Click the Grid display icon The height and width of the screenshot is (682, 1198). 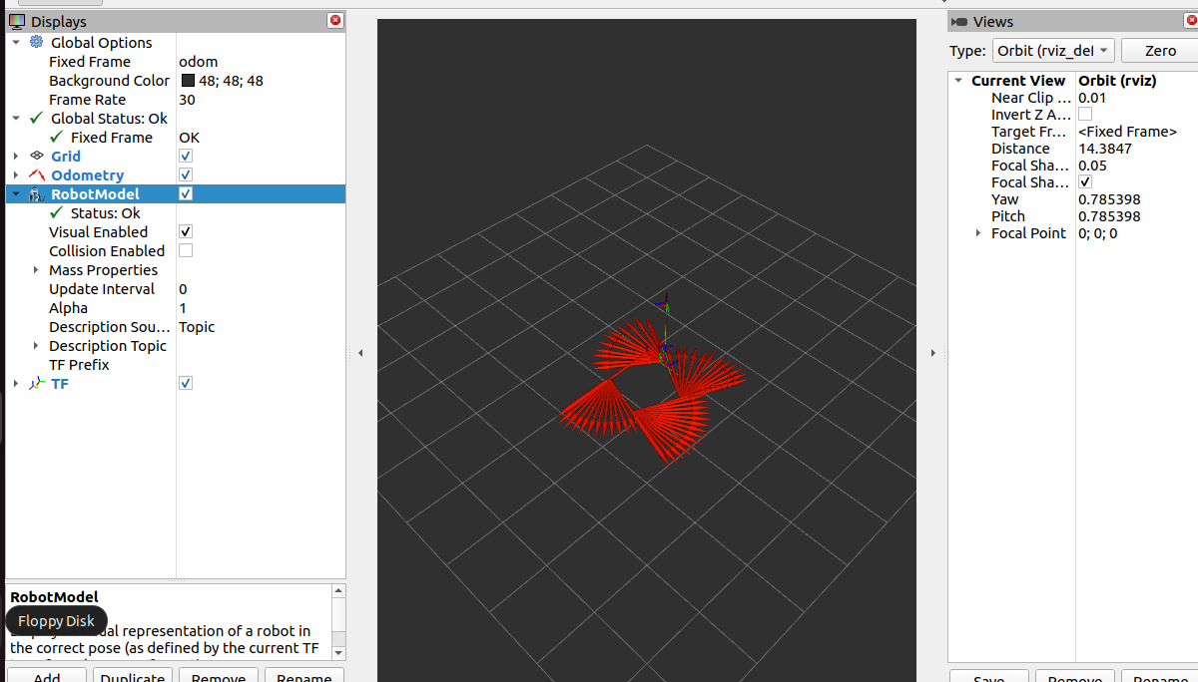click(37, 156)
